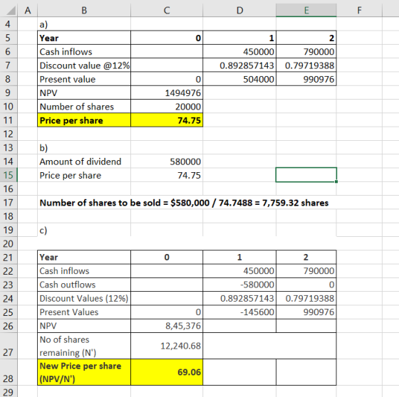Click the -580000 cash outflow cell
Image resolution: width=399 pixels, height=397 pixels.
239,285
